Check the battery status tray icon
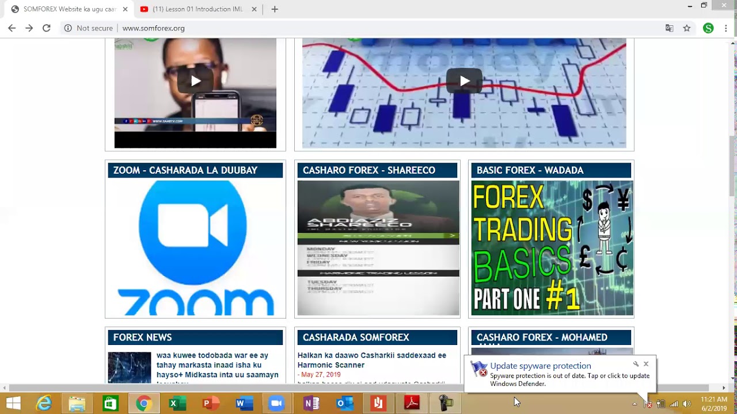 pyautogui.click(x=660, y=404)
